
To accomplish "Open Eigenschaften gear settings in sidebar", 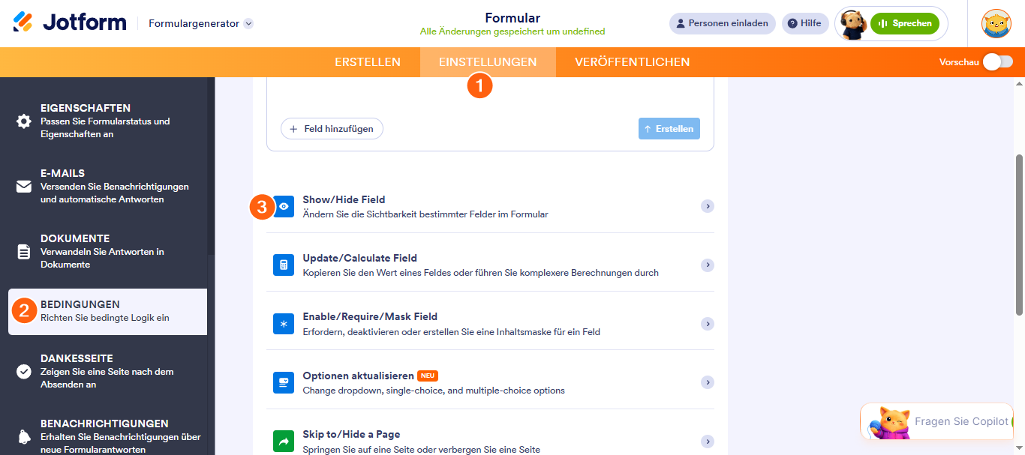I will click(24, 121).
